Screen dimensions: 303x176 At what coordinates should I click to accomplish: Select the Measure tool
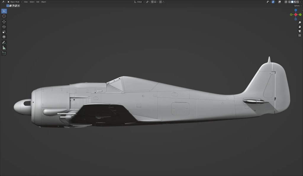tap(4, 47)
